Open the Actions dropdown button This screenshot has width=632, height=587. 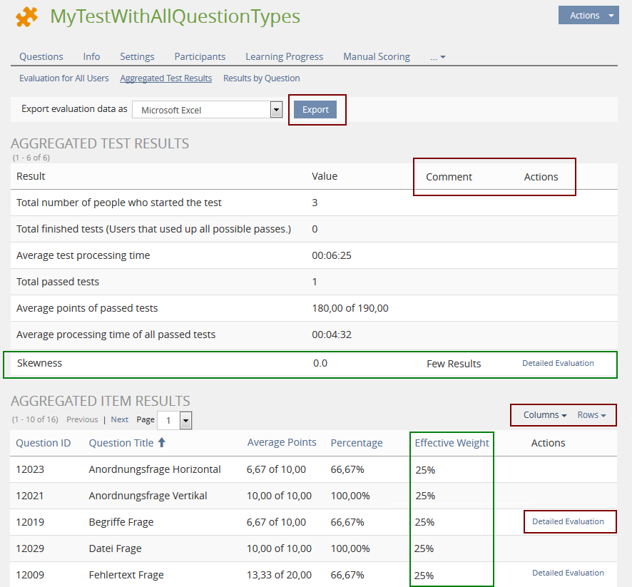pyautogui.click(x=588, y=16)
